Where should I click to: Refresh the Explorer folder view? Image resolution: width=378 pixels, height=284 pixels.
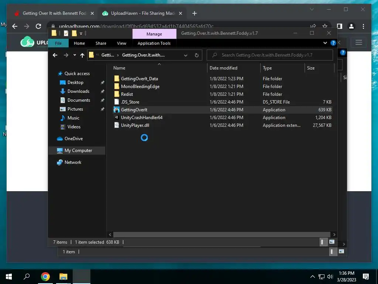pos(196,55)
